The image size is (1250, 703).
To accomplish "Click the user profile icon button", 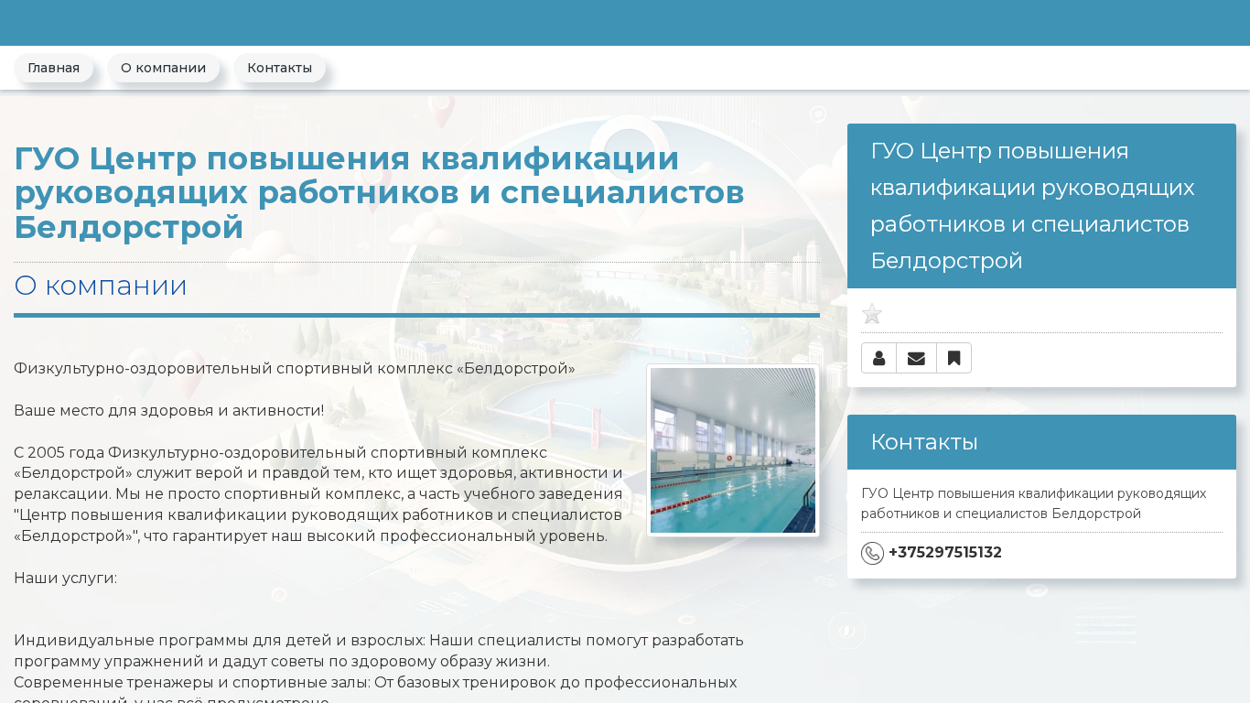I will [x=878, y=358].
